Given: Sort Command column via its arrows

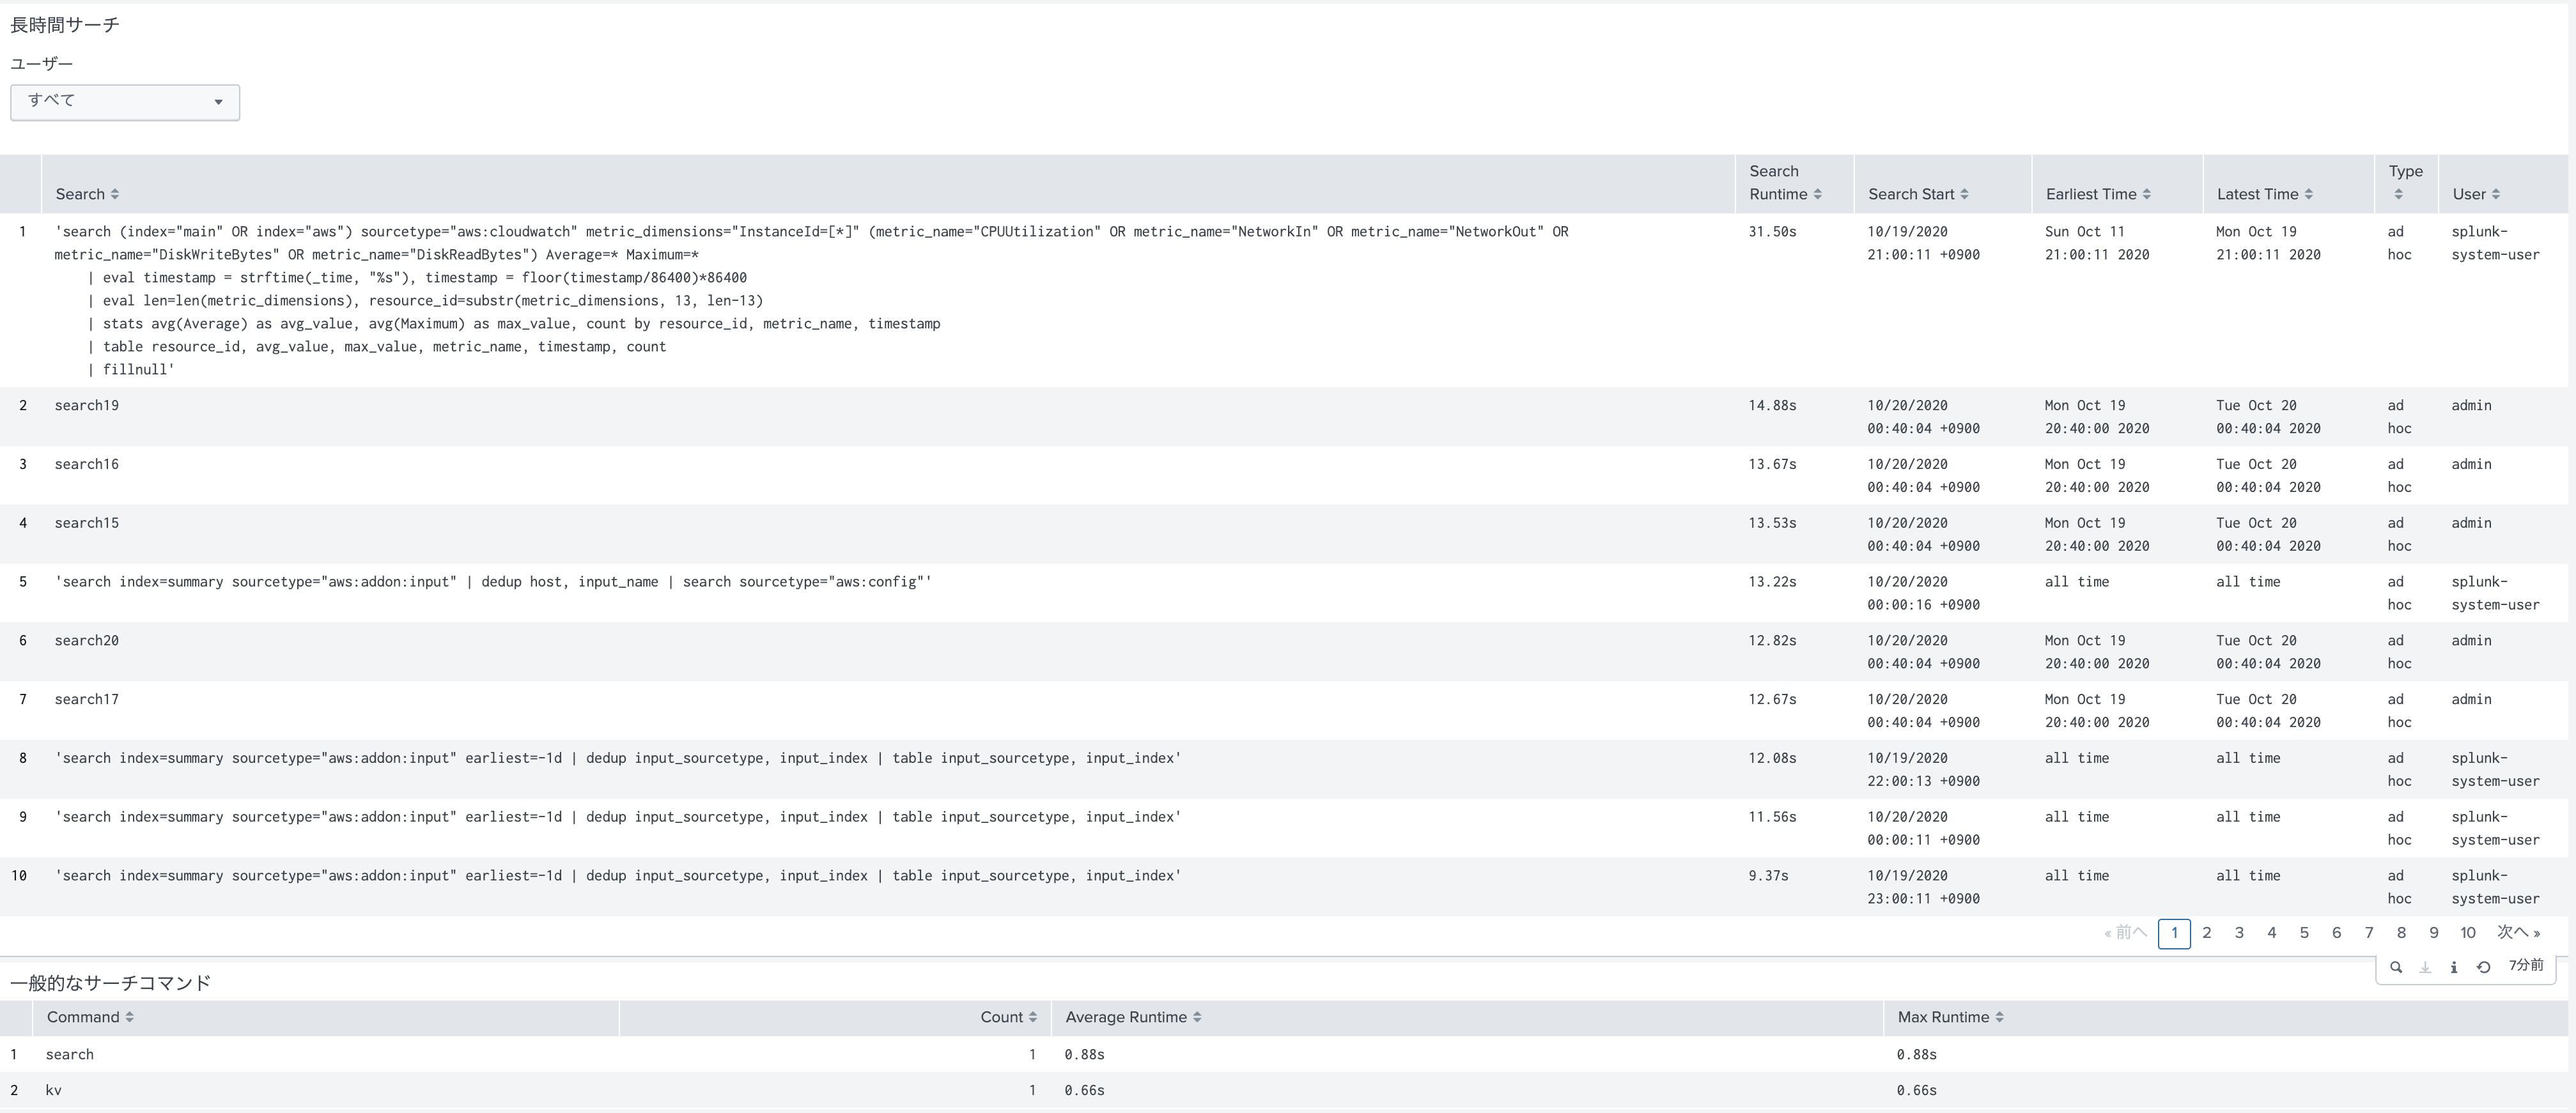Looking at the screenshot, I should pyautogui.click(x=130, y=1017).
